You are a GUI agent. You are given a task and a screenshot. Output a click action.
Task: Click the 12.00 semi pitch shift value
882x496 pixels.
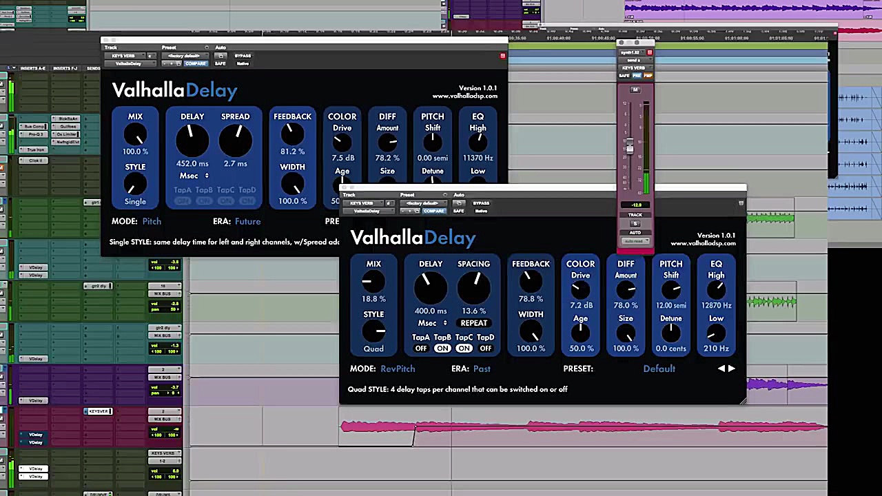(670, 305)
